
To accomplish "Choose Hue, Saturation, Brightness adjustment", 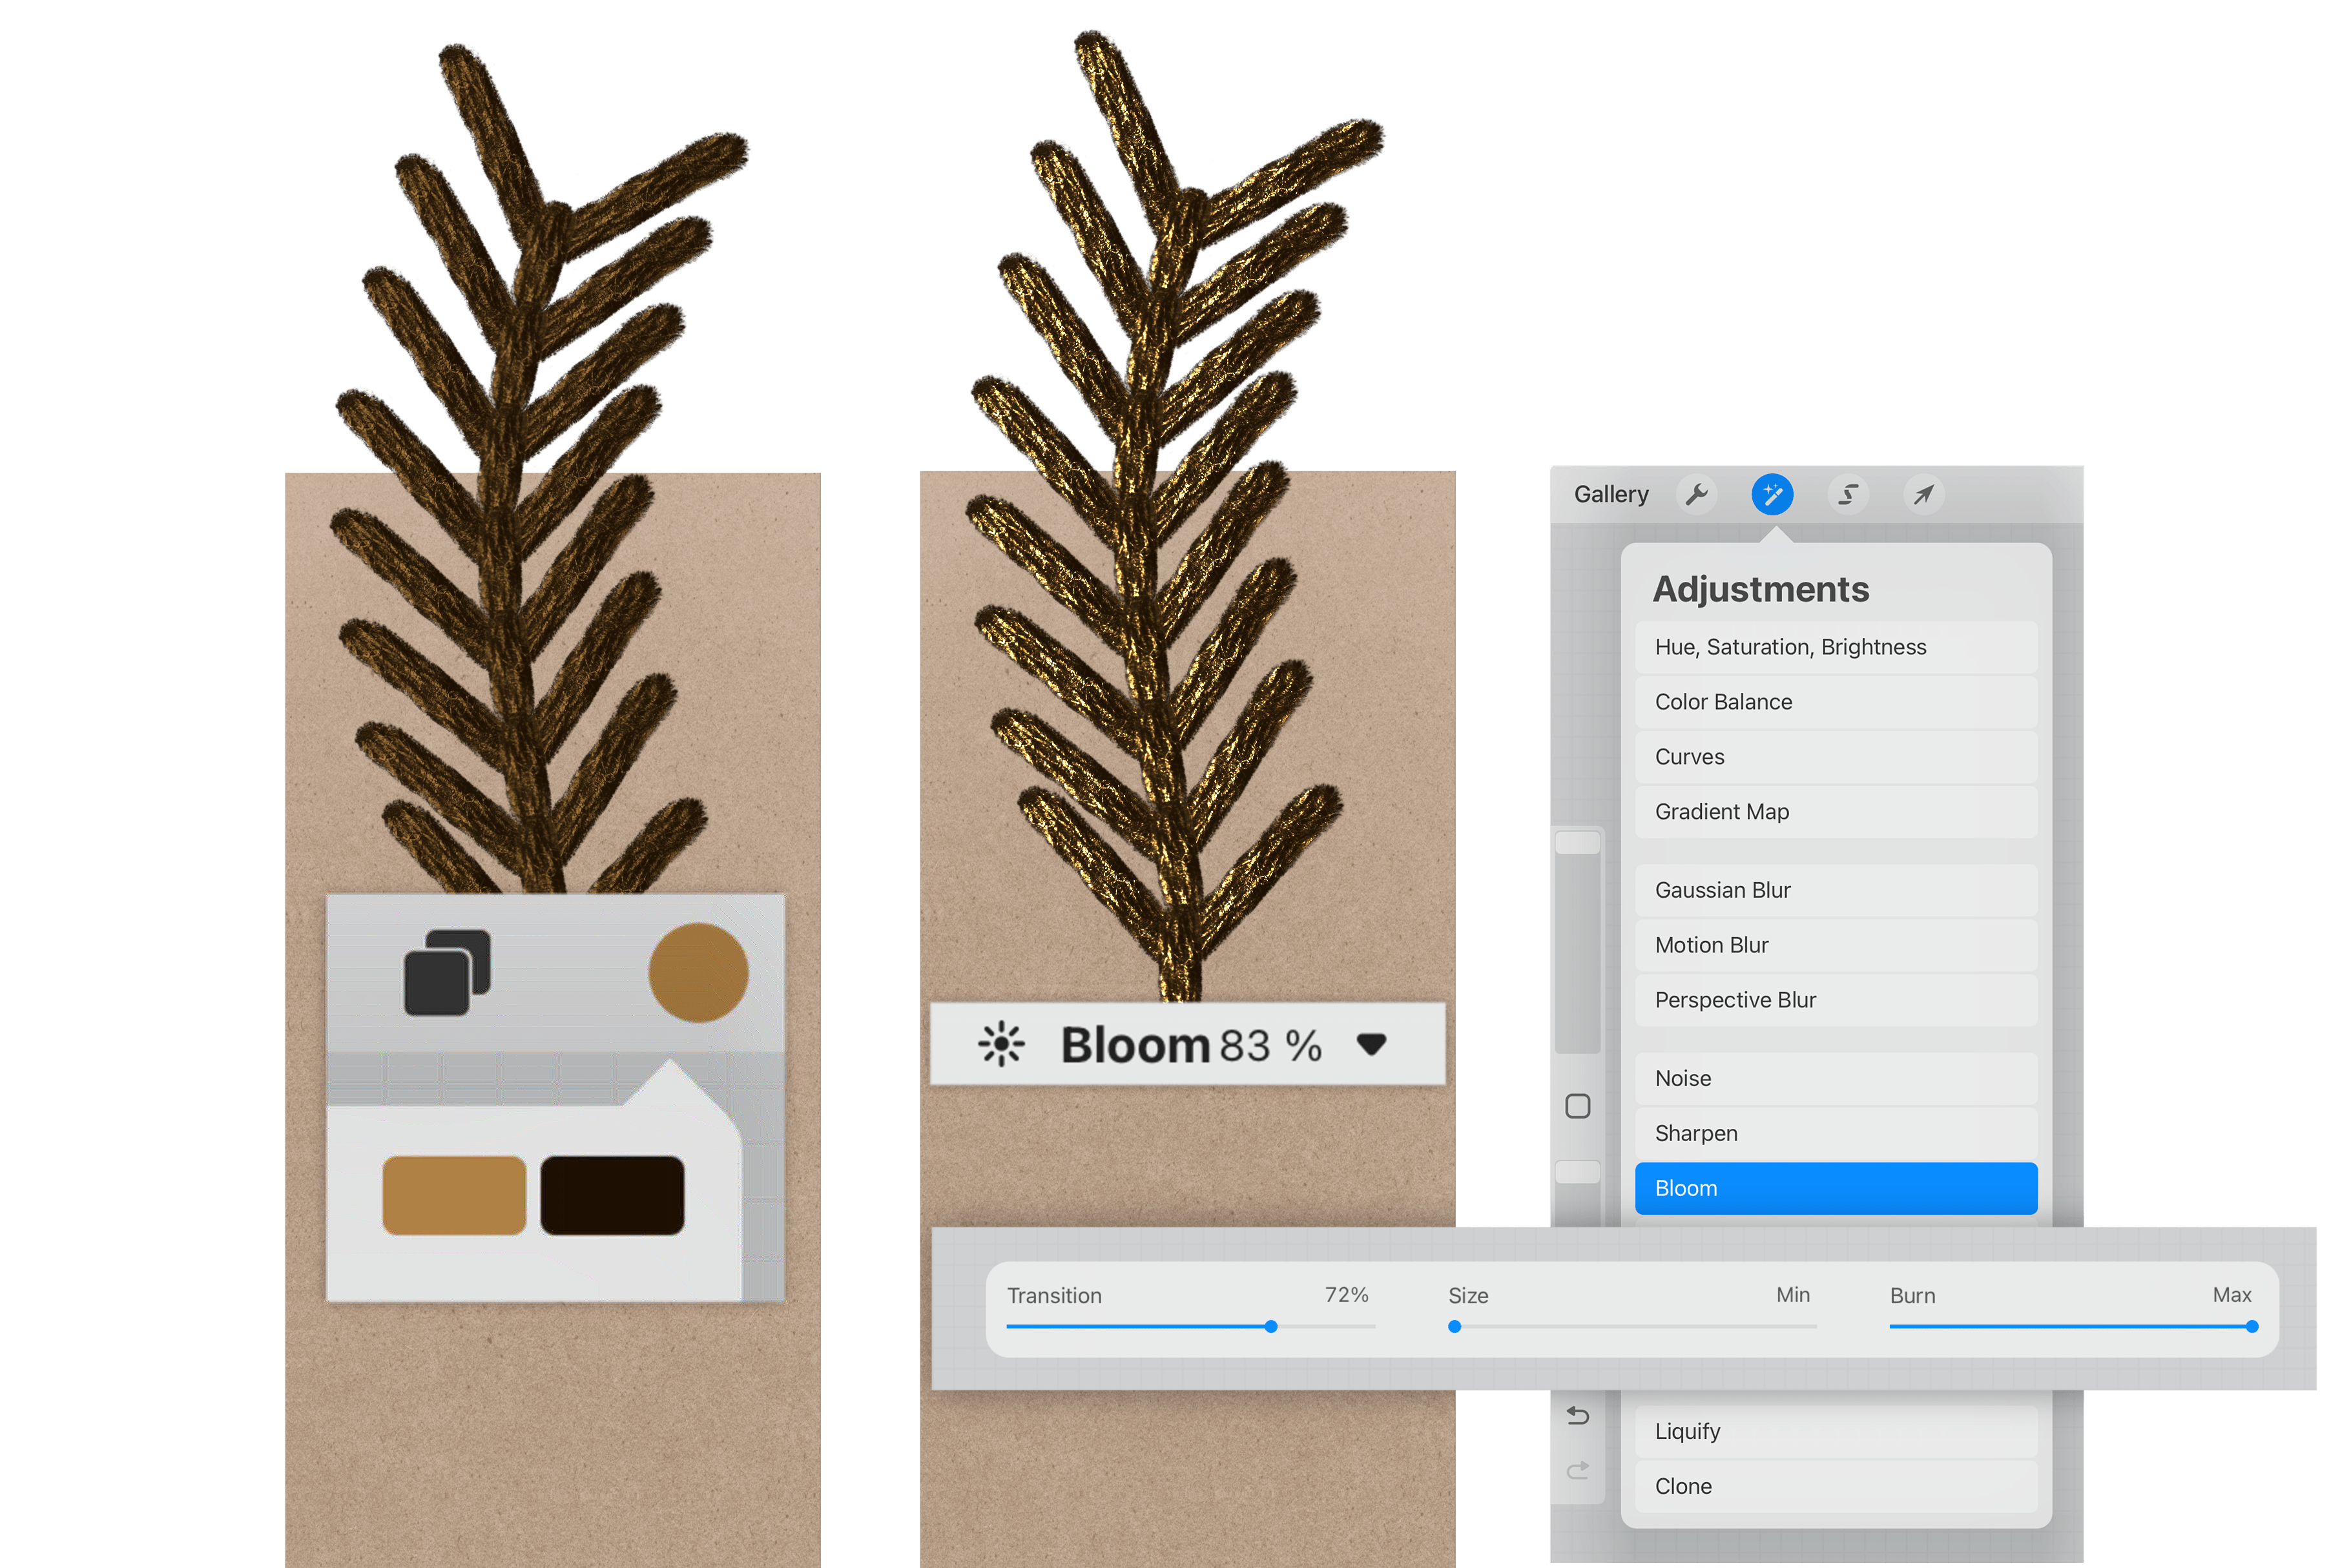I will [x=1836, y=647].
